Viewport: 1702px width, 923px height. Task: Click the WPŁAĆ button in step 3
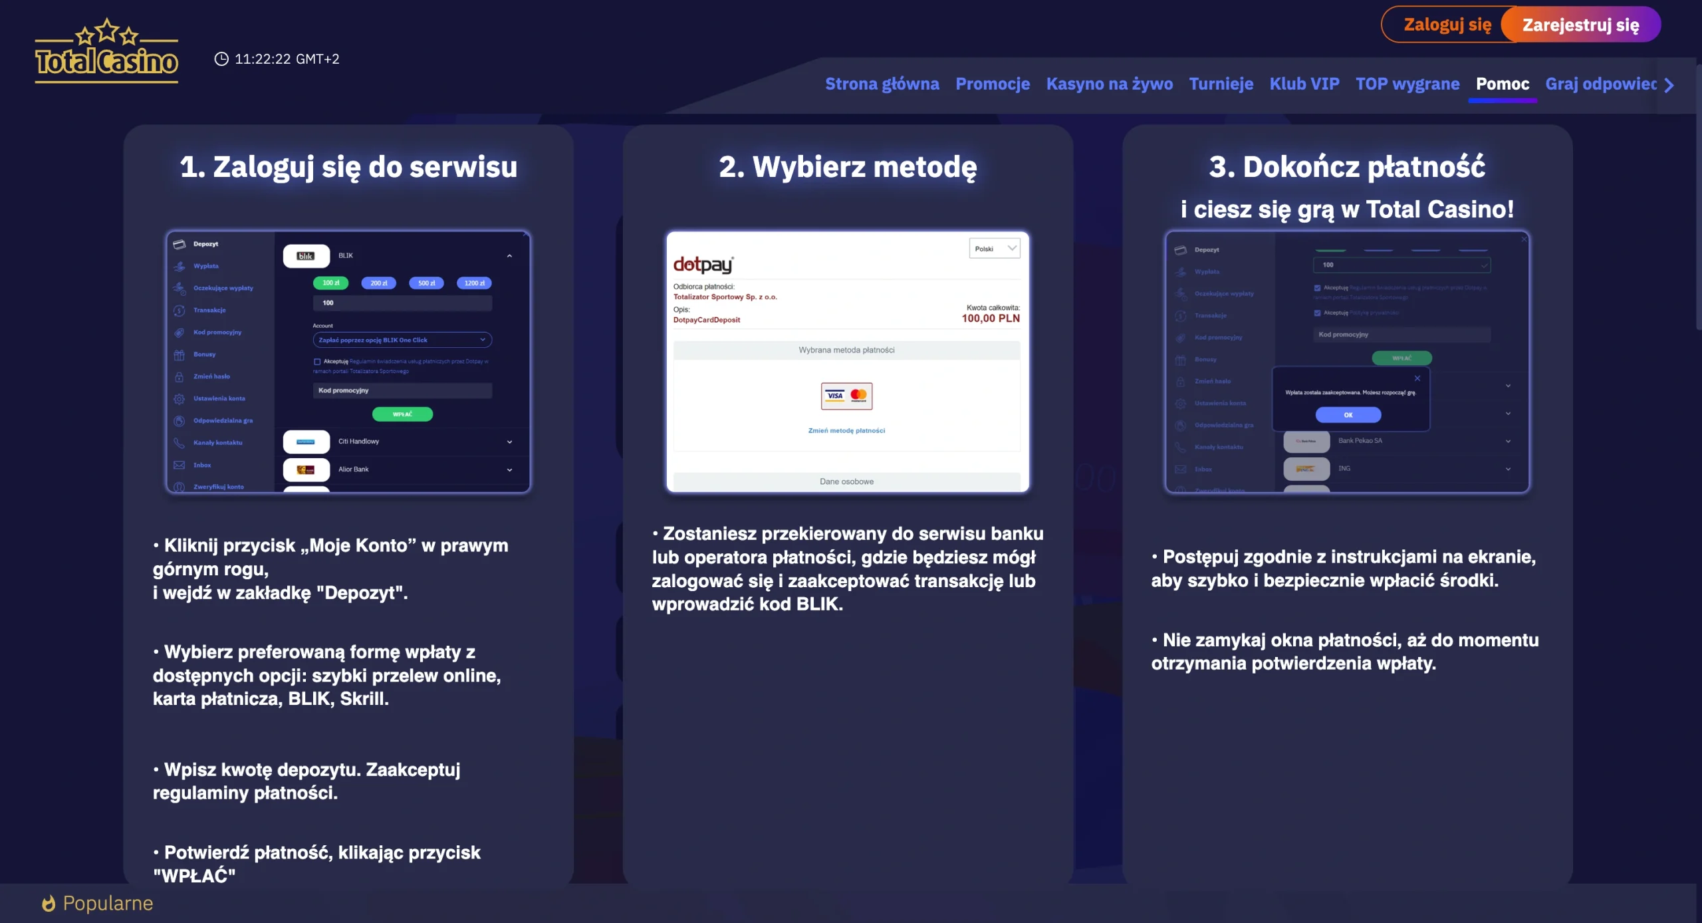pyautogui.click(x=1401, y=358)
